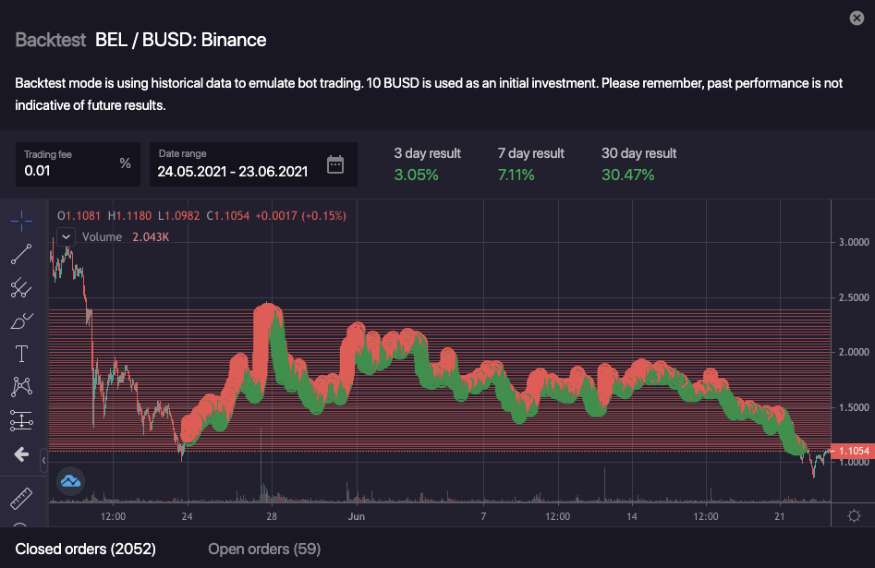Click the left back arrow icon

tap(21, 455)
